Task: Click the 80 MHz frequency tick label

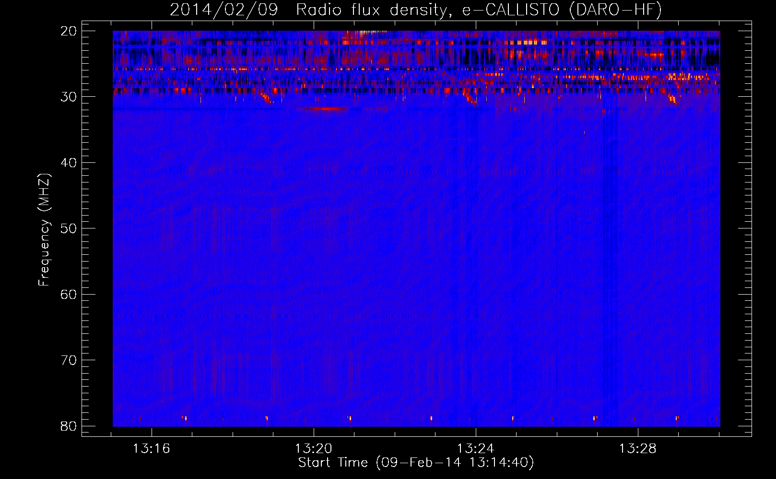Action: (x=69, y=426)
